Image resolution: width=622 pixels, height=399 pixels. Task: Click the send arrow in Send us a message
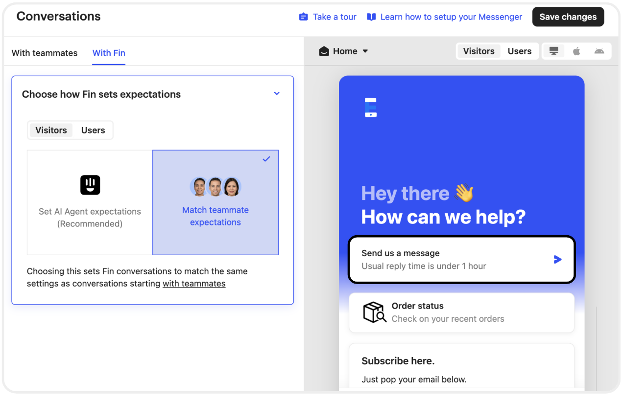tap(557, 260)
